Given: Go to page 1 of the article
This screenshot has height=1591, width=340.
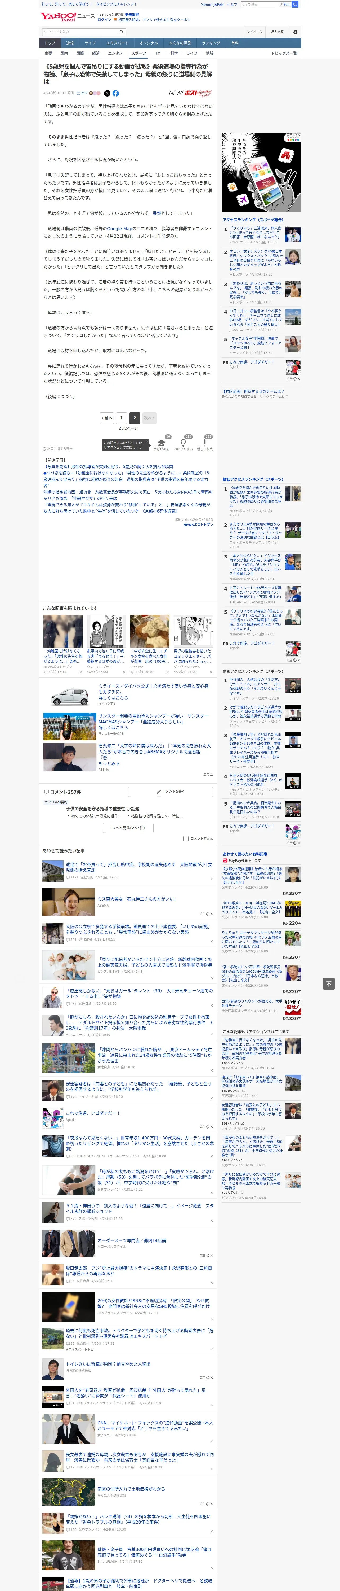Looking at the screenshot, I should click(x=122, y=418).
